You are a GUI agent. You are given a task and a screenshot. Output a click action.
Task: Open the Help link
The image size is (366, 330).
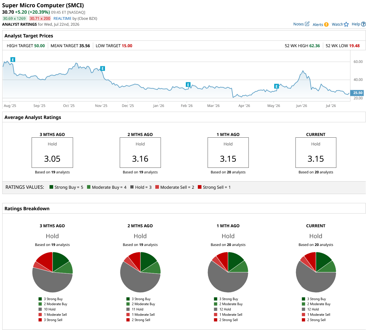click(x=356, y=24)
